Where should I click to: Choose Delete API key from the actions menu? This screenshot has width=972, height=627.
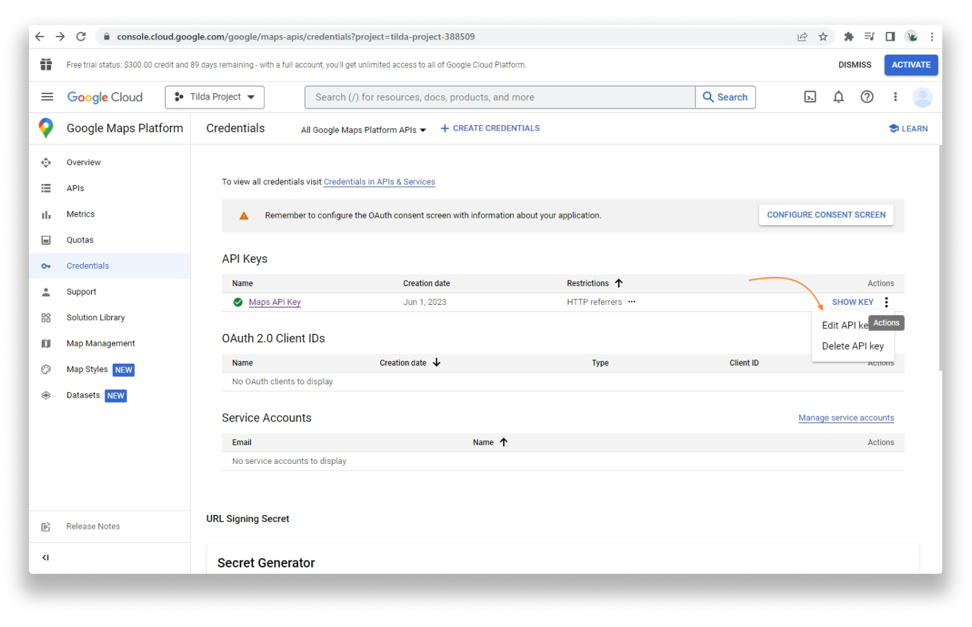tap(853, 346)
